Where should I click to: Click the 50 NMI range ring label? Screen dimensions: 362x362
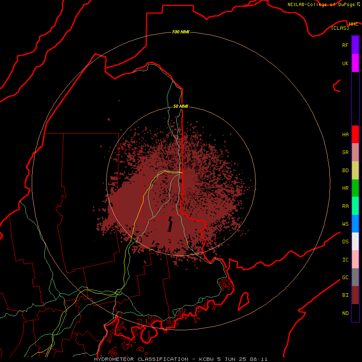pyautogui.click(x=181, y=106)
